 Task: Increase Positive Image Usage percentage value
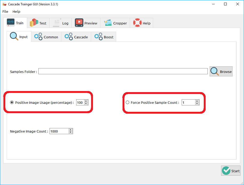pyautogui.click(x=86, y=101)
